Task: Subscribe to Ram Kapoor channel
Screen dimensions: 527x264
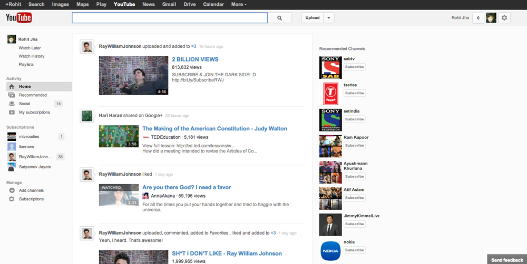Action: click(354, 145)
